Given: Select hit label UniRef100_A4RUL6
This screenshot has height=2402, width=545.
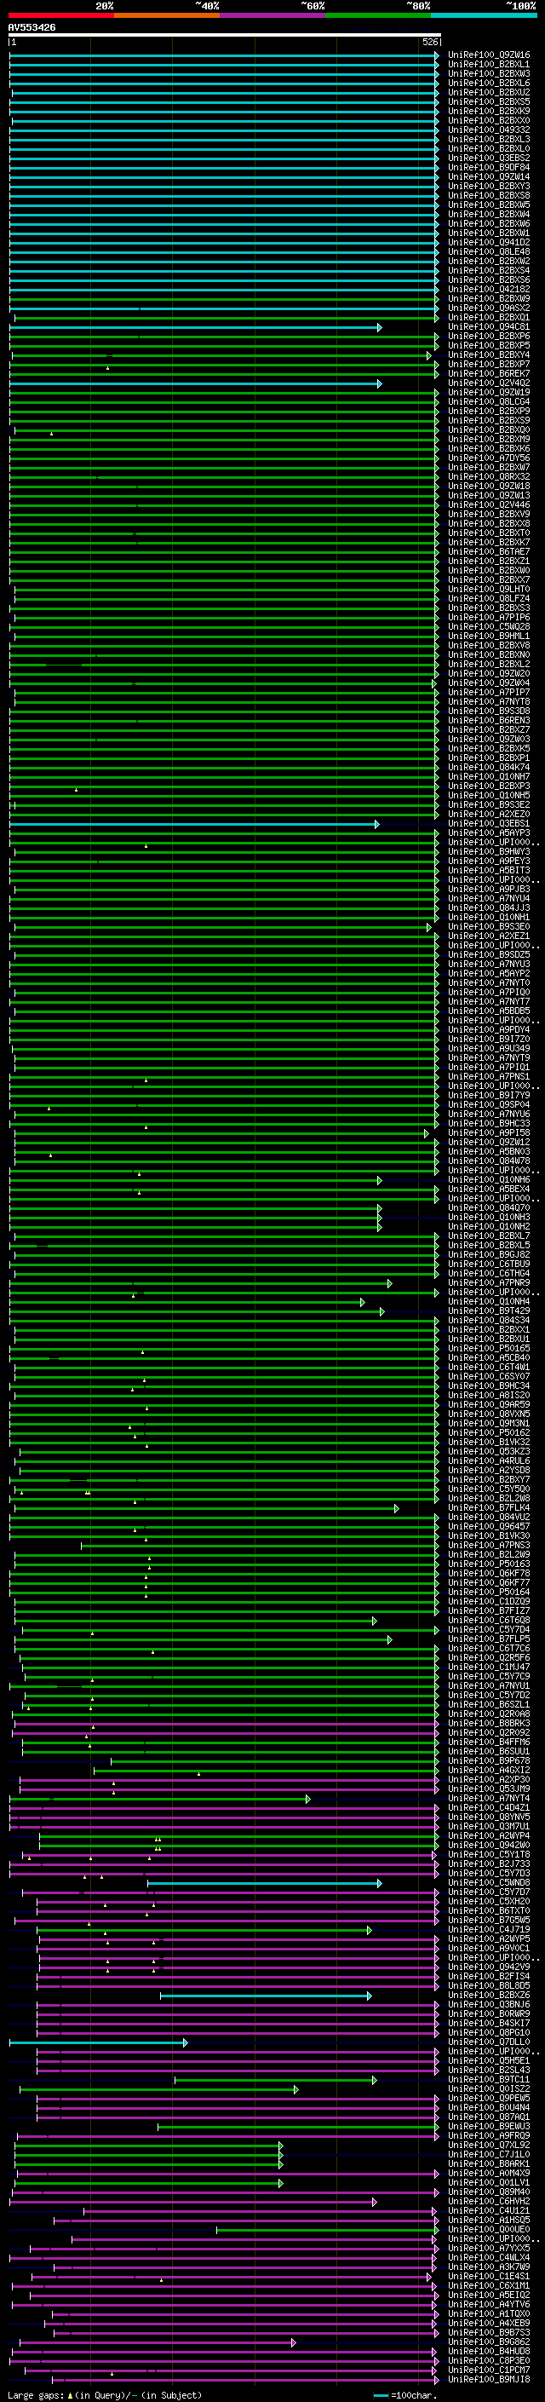Looking at the screenshot, I should coord(489,1460).
